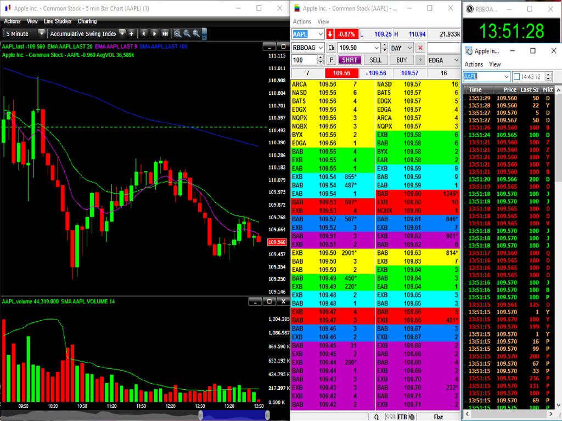Viewport: 562px width, 421px height.
Task: Toggle the P button in order entry
Action: pos(331,60)
